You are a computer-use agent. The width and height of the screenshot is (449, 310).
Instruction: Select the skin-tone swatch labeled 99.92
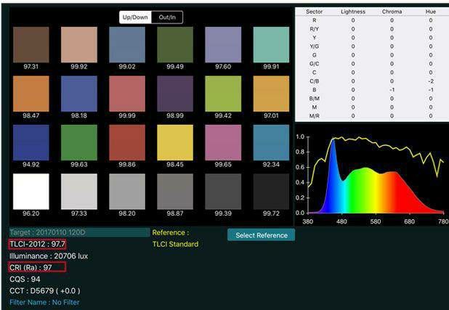click(x=79, y=44)
